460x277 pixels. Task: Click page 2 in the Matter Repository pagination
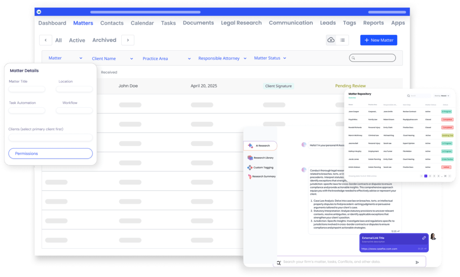430,176
